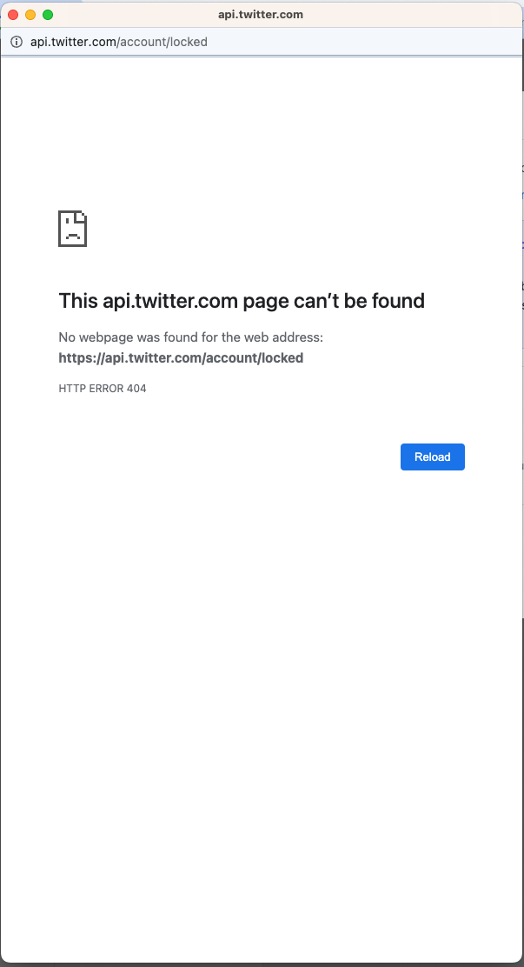Click the yellow minimize window control

point(30,14)
